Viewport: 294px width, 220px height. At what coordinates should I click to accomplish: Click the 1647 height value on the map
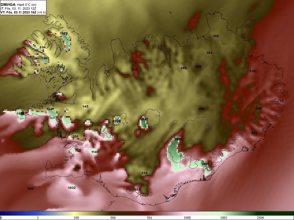click(50, 109)
